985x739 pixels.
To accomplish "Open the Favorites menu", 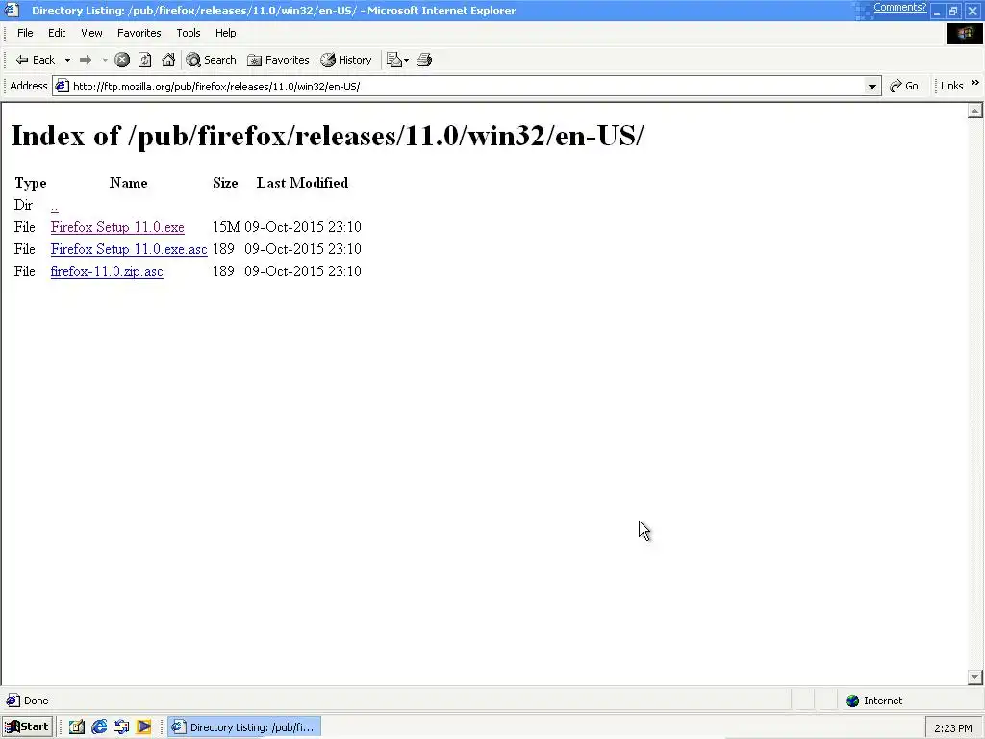I will pos(139,33).
